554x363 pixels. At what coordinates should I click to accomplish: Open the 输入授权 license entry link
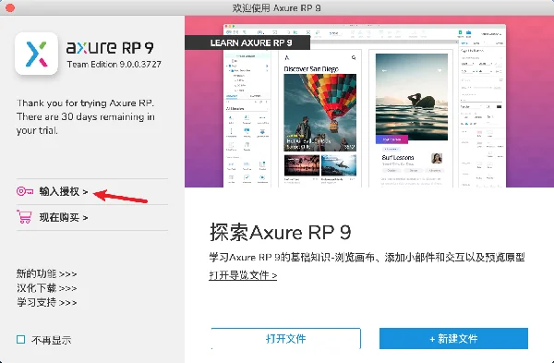pyautogui.click(x=64, y=191)
